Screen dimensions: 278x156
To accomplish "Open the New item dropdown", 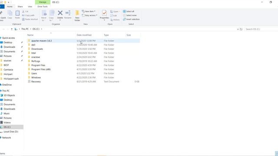I will point(89,11).
